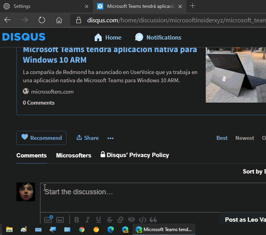Click the Surface tablet article thumbnail
Viewport: 266px width, 235px height.
(x=236, y=75)
